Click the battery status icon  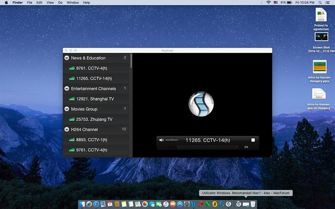[x=289, y=3]
